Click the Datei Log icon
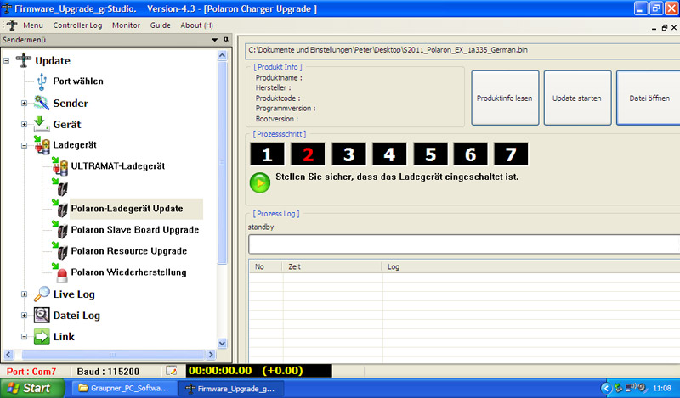This screenshot has width=680, height=398. coord(42,316)
